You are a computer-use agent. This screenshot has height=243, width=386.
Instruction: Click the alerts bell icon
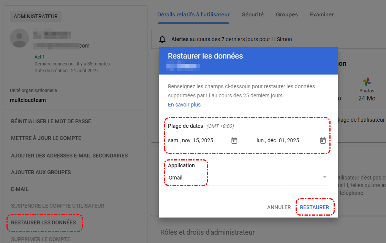pos(163,39)
